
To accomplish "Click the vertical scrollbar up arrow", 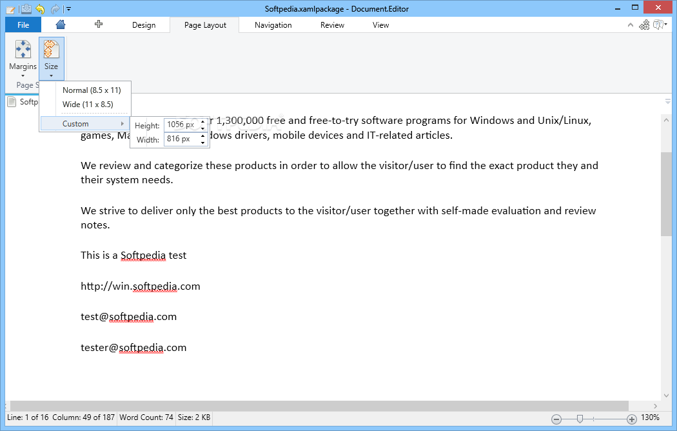I will tap(666, 120).
